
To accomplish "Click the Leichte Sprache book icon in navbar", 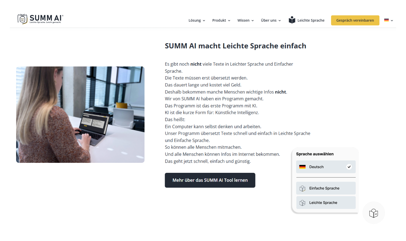I will coord(292,20).
